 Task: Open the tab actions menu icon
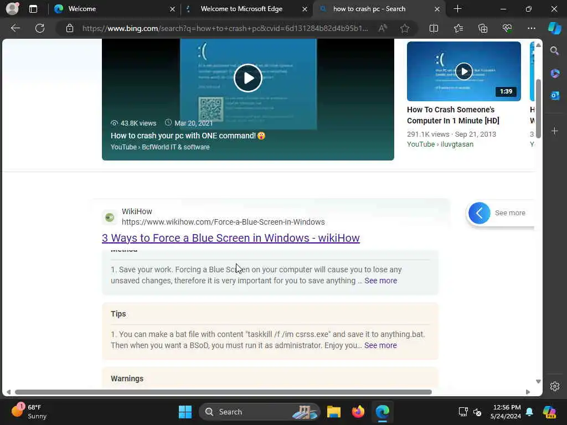pos(33,9)
